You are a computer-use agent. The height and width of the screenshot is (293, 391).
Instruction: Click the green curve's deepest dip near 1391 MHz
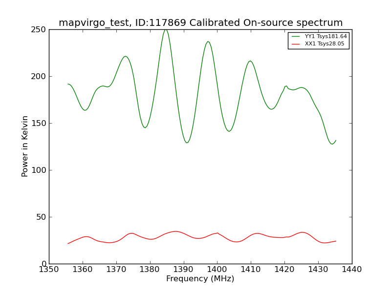[x=187, y=142]
